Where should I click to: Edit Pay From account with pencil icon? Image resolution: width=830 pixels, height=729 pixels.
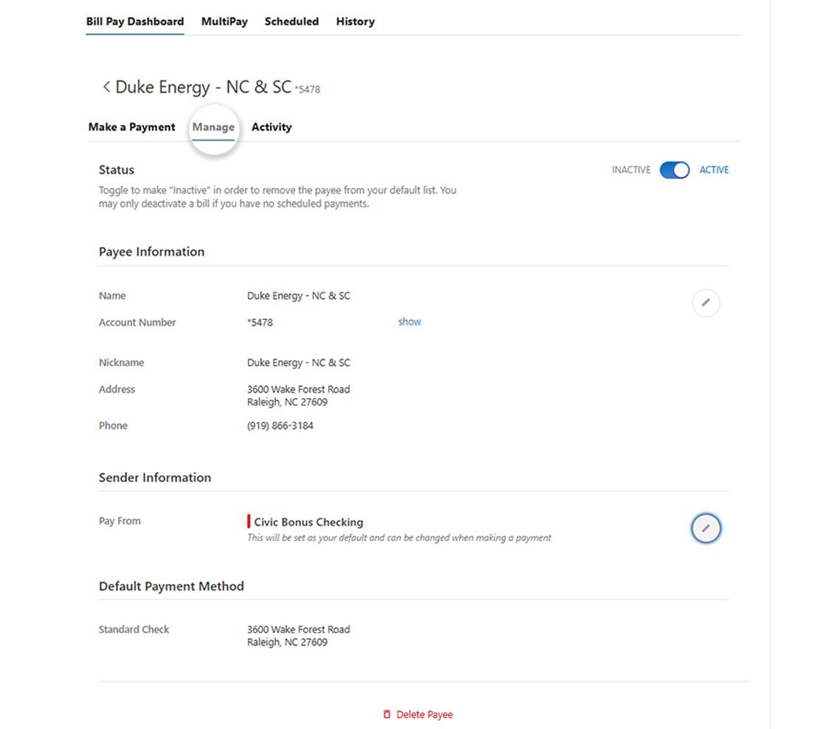click(x=705, y=528)
